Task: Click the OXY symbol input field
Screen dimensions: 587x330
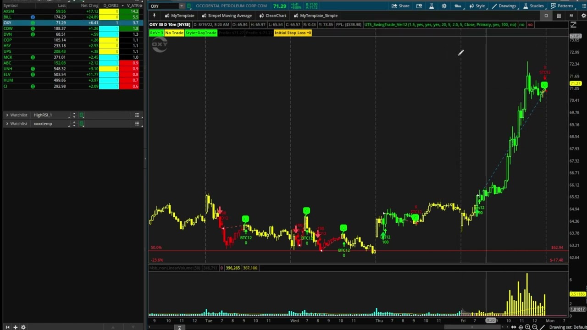Action: click(164, 6)
